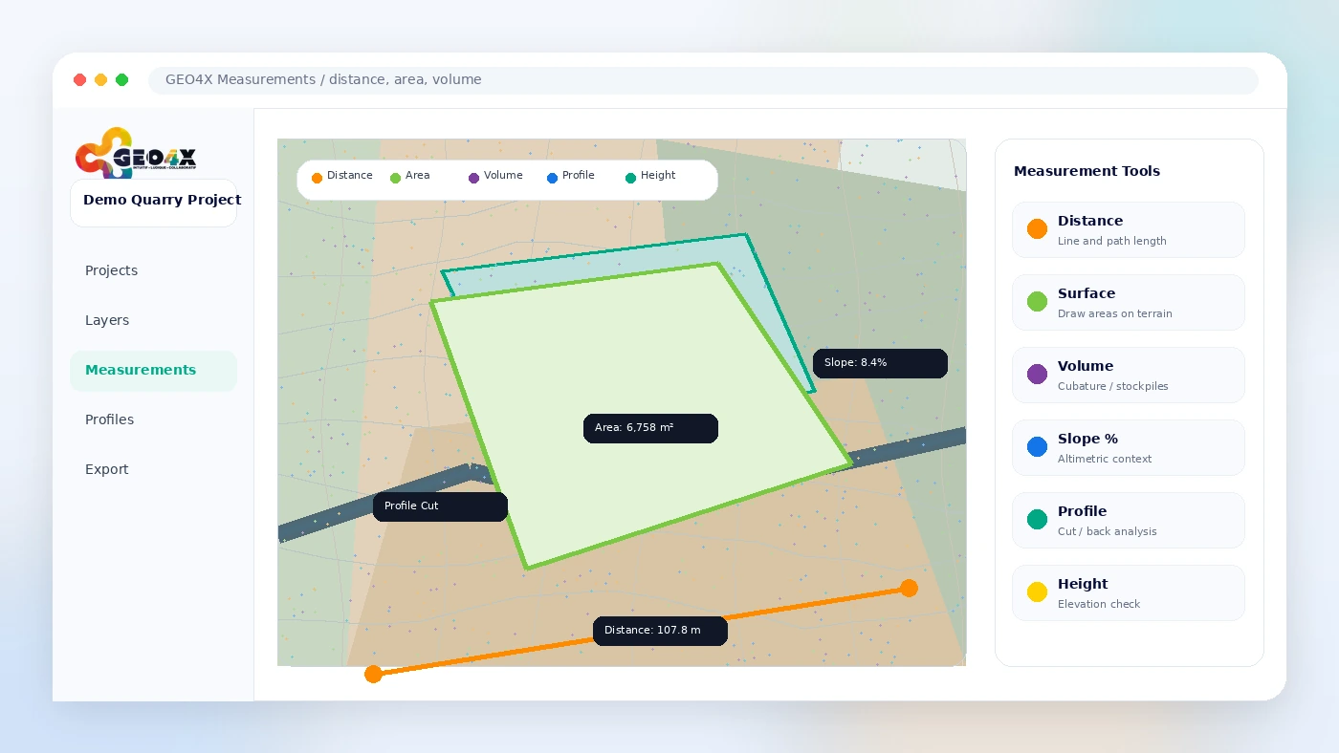The width and height of the screenshot is (1339, 753).
Task: Click the GEO4X logo in the sidebar
Action: [x=136, y=153]
